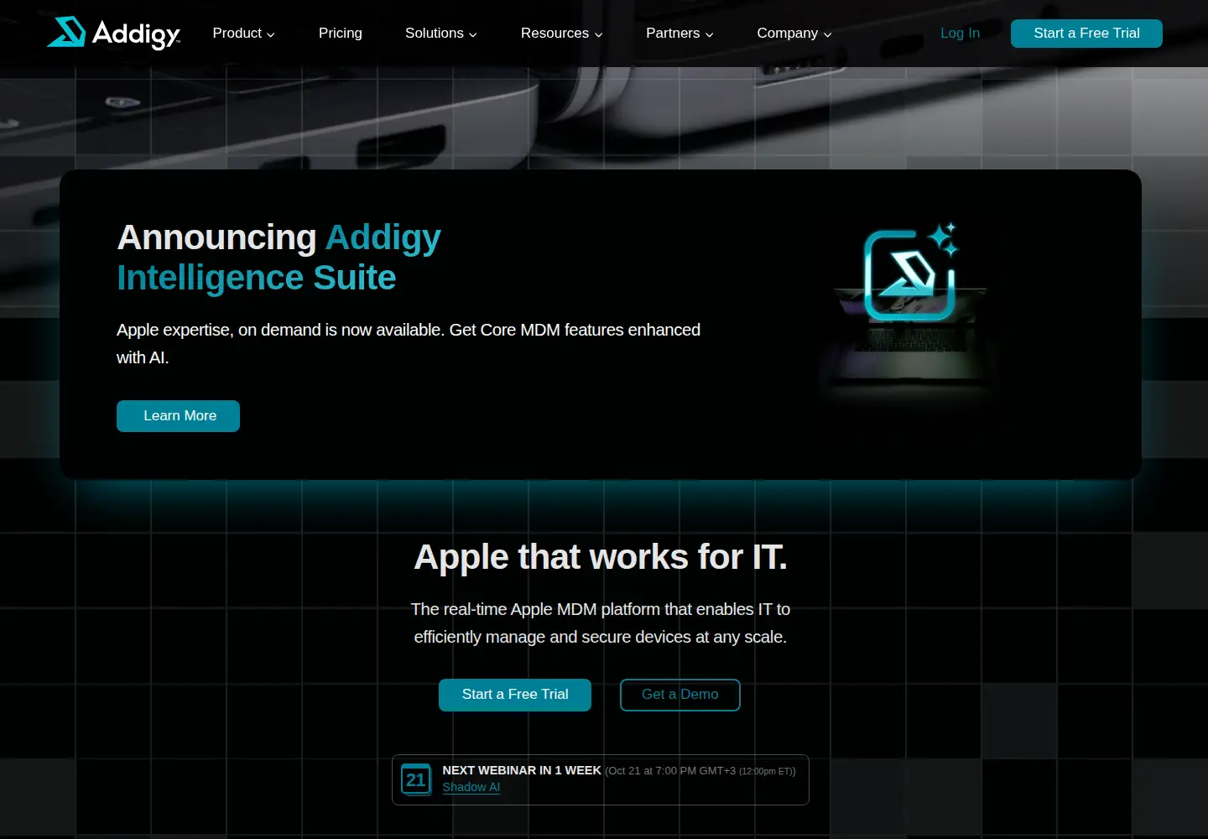Expand the Product dropdown menu

coord(243,34)
